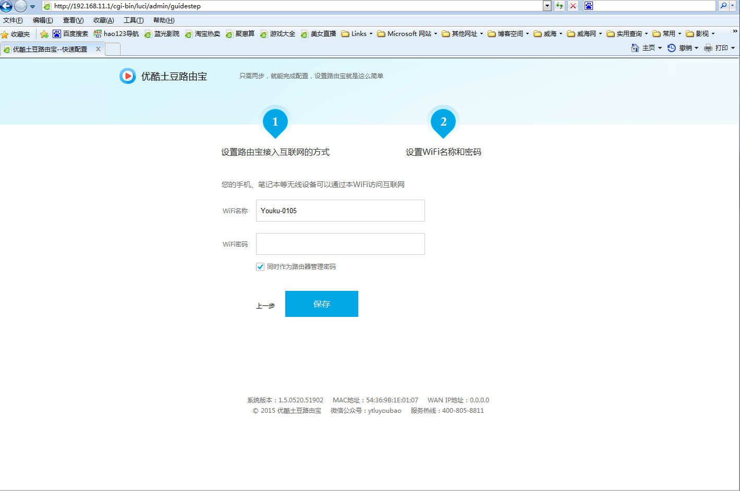This screenshot has height=491, width=740.
Task: Click the 打印 printer icon
Action: click(x=708, y=48)
